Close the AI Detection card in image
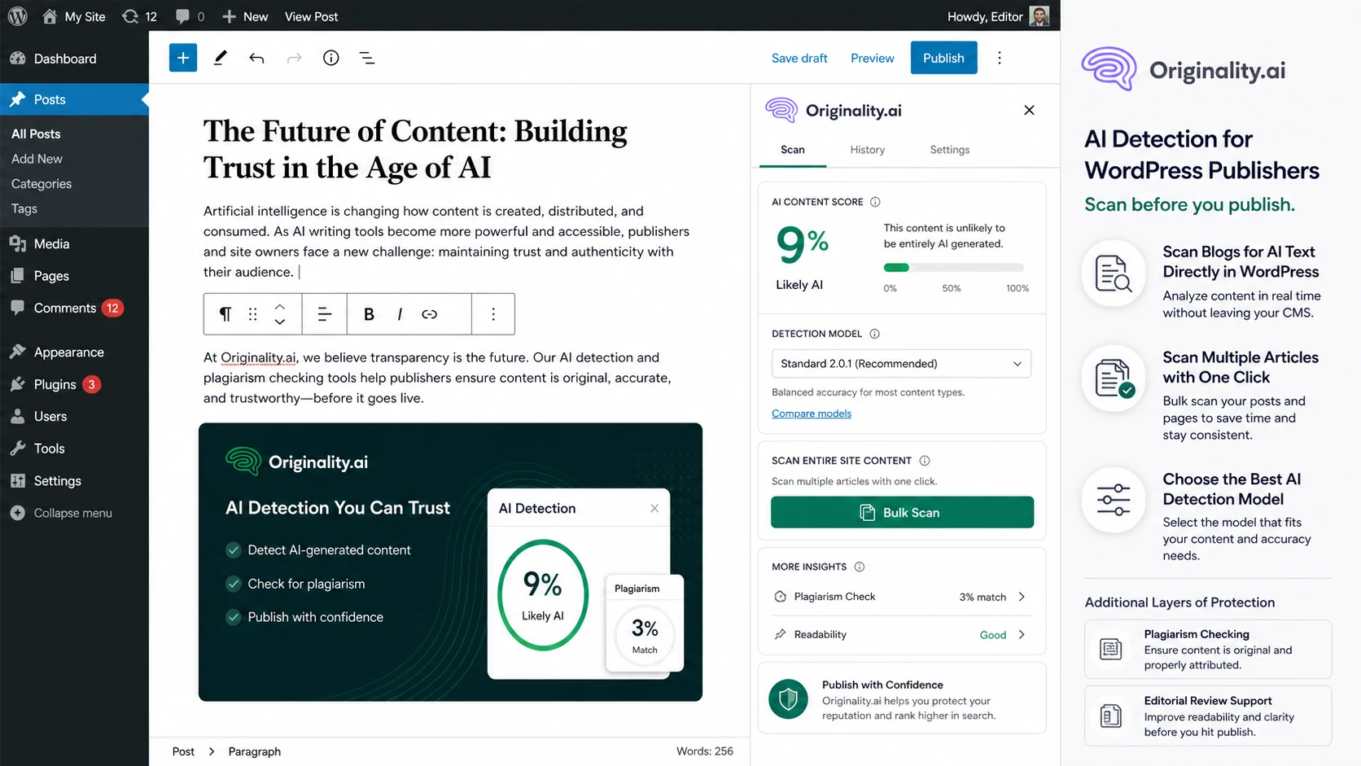 click(654, 508)
